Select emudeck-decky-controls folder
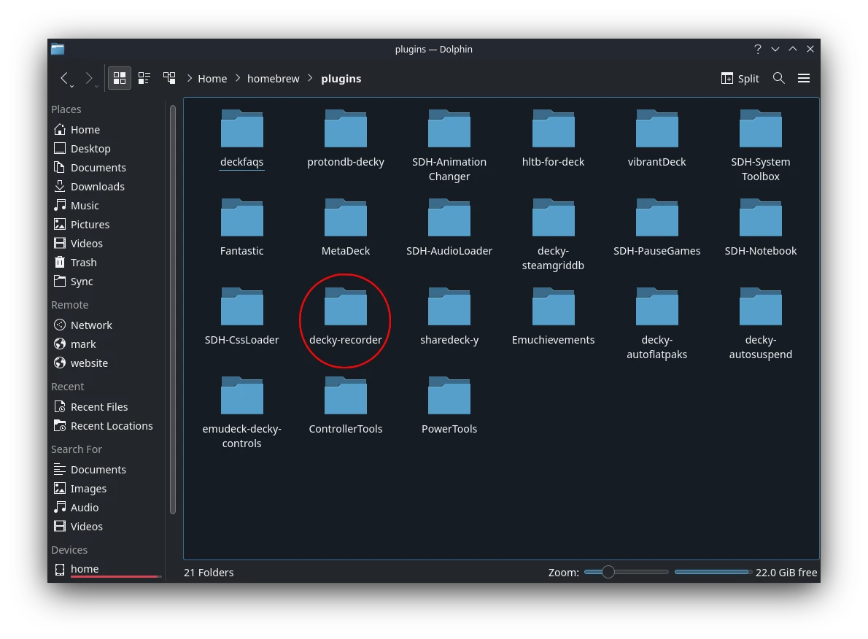This screenshot has width=868, height=639. click(242, 413)
